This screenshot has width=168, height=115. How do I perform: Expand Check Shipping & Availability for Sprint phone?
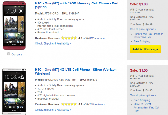pyautogui.click(x=53, y=43)
